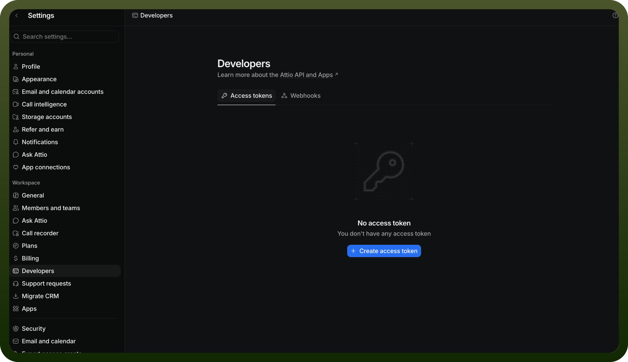
Task: Open Refer and earn page
Action: coord(65,129)
